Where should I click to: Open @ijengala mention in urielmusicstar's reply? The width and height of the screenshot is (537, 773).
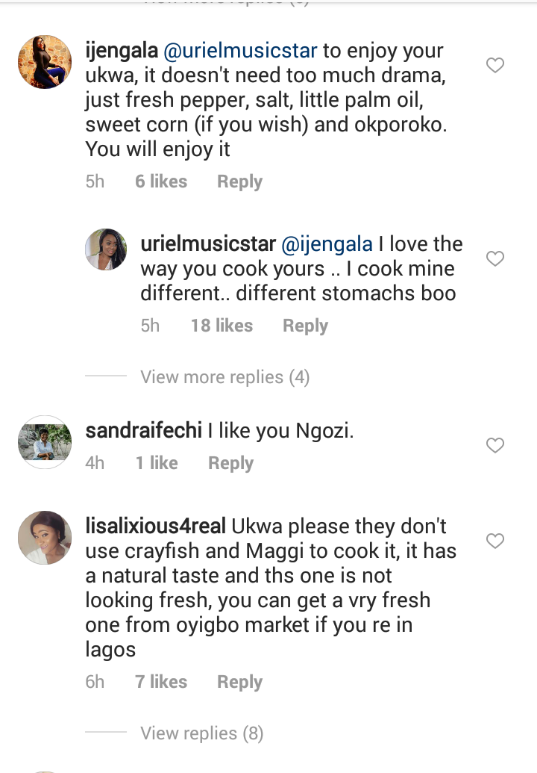326,244
